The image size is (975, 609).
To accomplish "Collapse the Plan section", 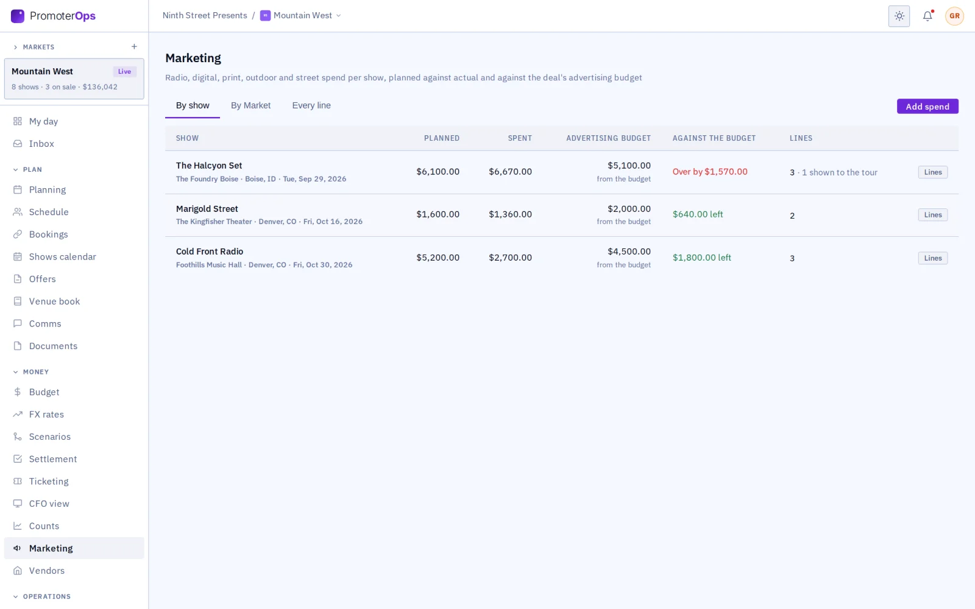I will click(x=15, y=170).
